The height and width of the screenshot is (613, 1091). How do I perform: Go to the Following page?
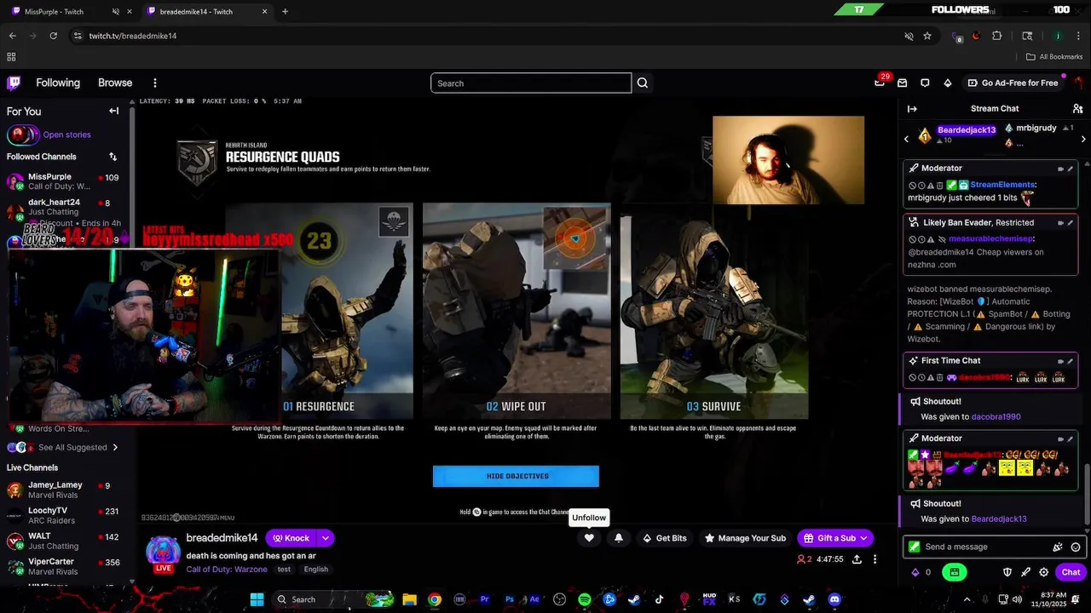[x=58, y=83]
